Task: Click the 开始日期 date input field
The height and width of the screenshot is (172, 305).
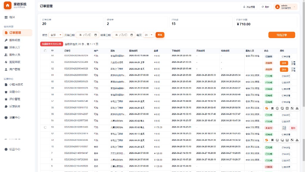Action: [x=87, y=35]
